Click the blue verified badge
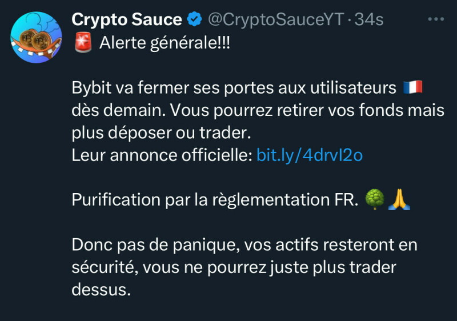The height and width of the screenshot is (321, 457). coord(195,20)
